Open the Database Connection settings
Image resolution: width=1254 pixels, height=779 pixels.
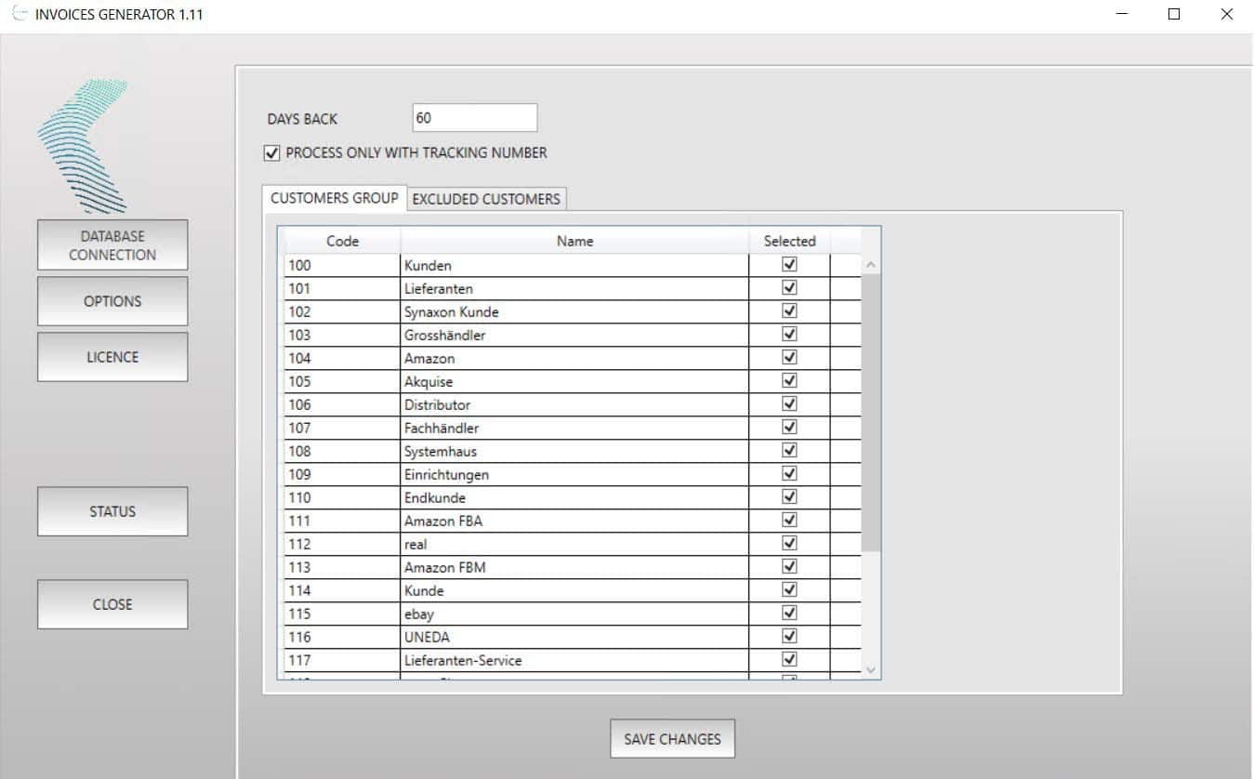tap(112, 245)
